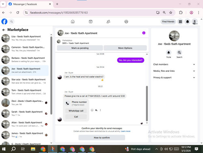Screen dimensions: 203x153
Task: Open a new browser tab with plus
Action: coord(57,4)
